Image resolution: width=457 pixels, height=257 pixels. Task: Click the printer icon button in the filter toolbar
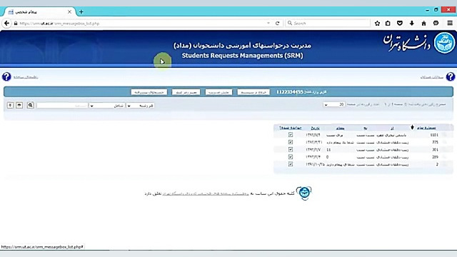[x=19, y=105]
